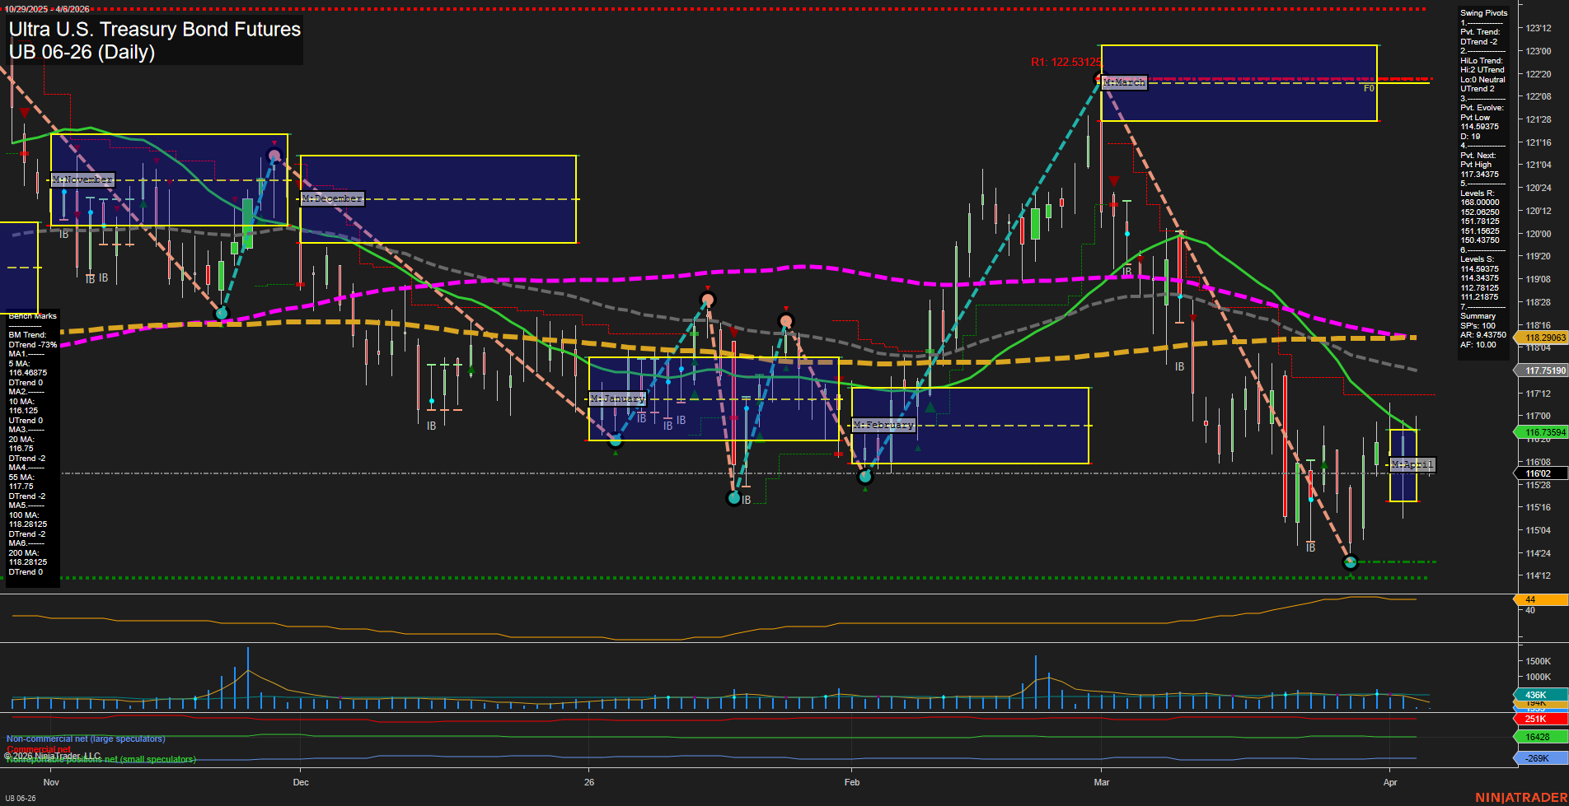Click the lowest swing pivot low circle near April

(x=1350, y=562)
